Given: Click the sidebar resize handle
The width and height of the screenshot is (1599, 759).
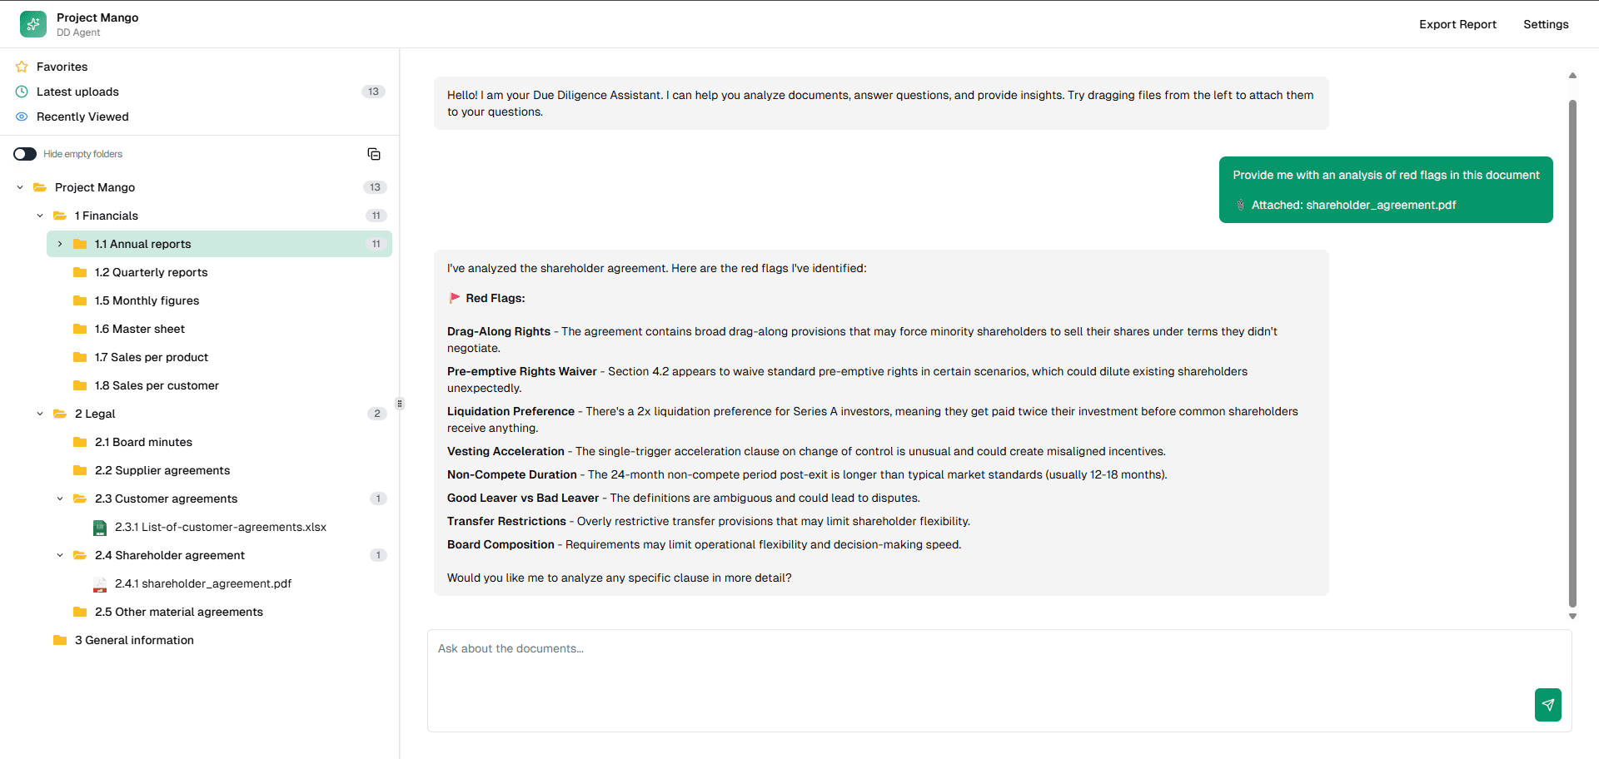Looking at the screenshot, I should pos(400,404).
